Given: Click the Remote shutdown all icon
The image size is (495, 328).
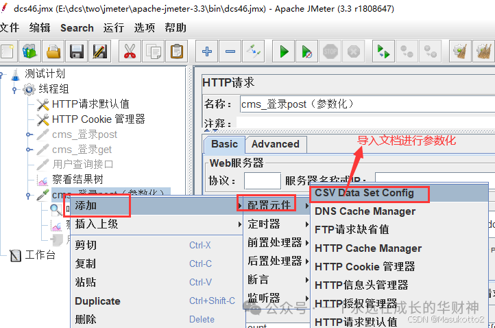Looking at the screenshot, I should (x=430, y=51).
